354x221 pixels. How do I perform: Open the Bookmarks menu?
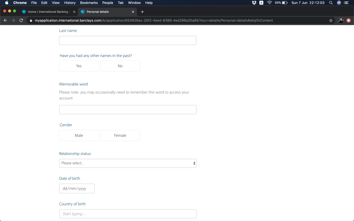[x=89, y=3]
